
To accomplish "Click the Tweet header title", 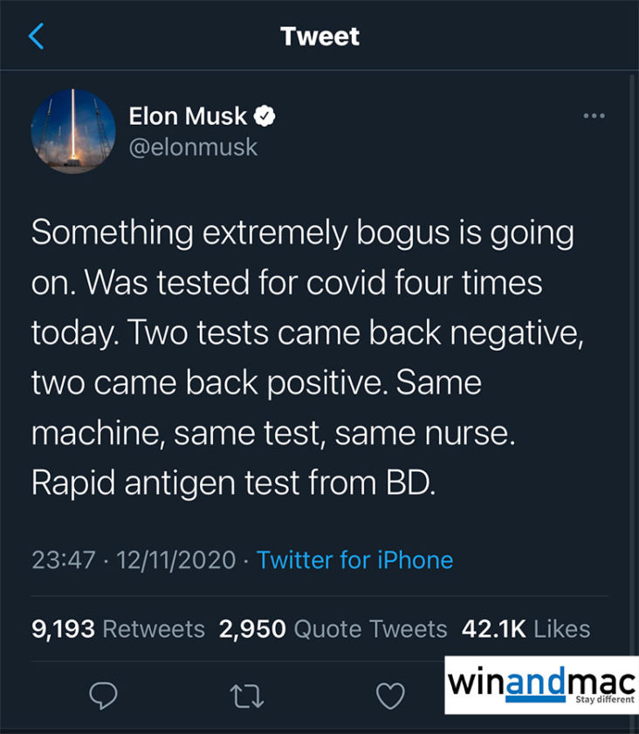I will tap(319, 37).
